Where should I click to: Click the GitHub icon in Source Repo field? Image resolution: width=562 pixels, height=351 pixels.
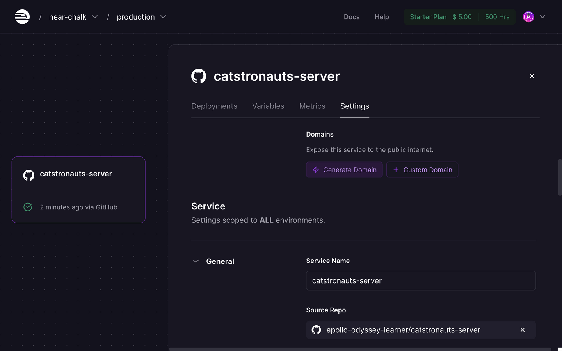click(x=316, y=330)
